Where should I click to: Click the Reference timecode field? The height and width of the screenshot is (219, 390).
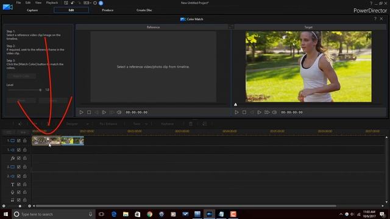click(136, 112)
